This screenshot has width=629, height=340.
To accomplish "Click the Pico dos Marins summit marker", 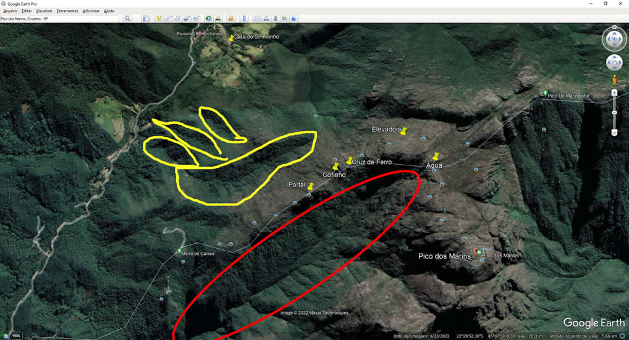I will (479, 252).
